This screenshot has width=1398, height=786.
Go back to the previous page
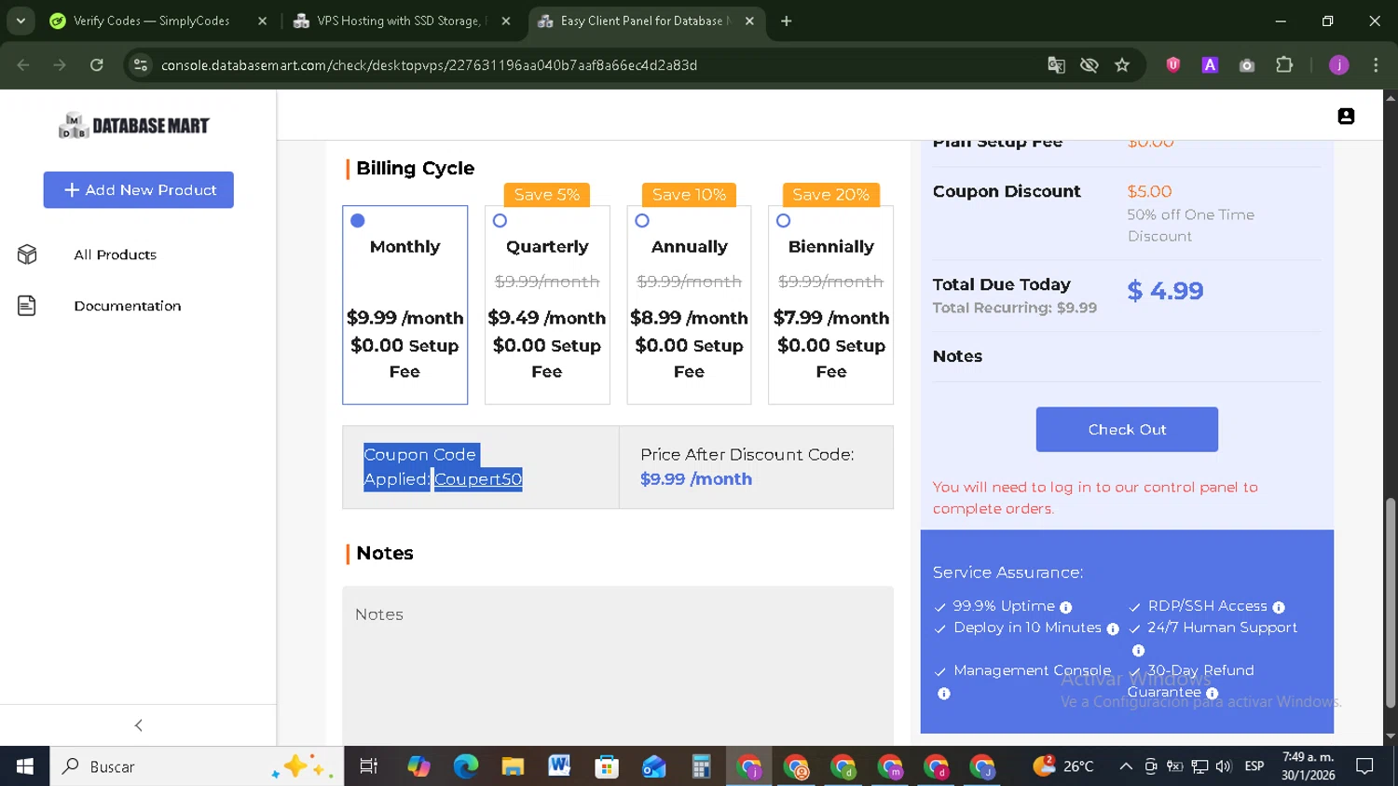tap(23, 65)
